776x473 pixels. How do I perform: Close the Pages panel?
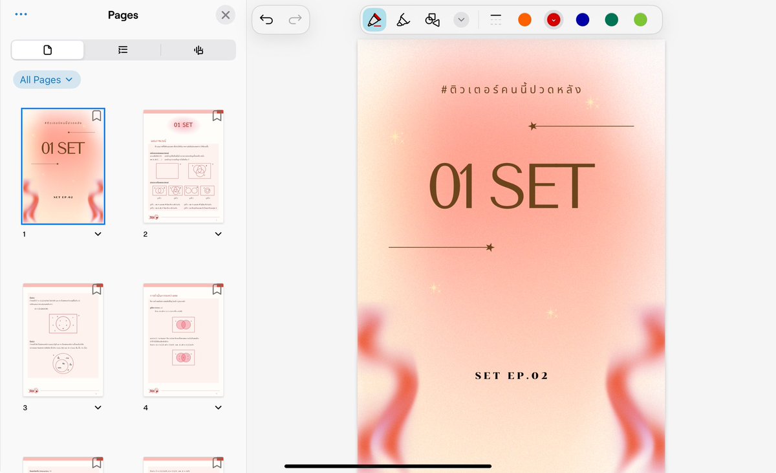click(x=225, y=16)
